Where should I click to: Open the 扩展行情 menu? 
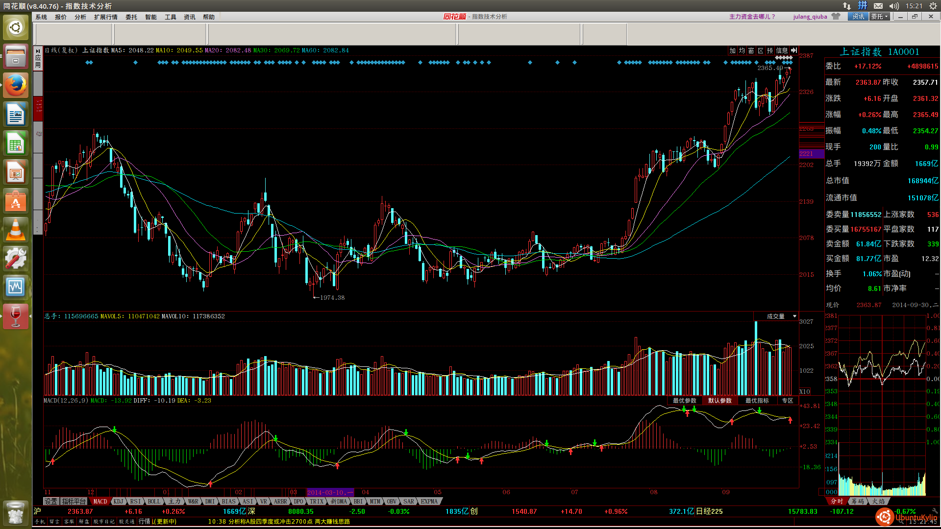pos(106,17)
